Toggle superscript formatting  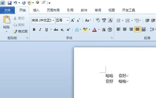tap(68, 30)
